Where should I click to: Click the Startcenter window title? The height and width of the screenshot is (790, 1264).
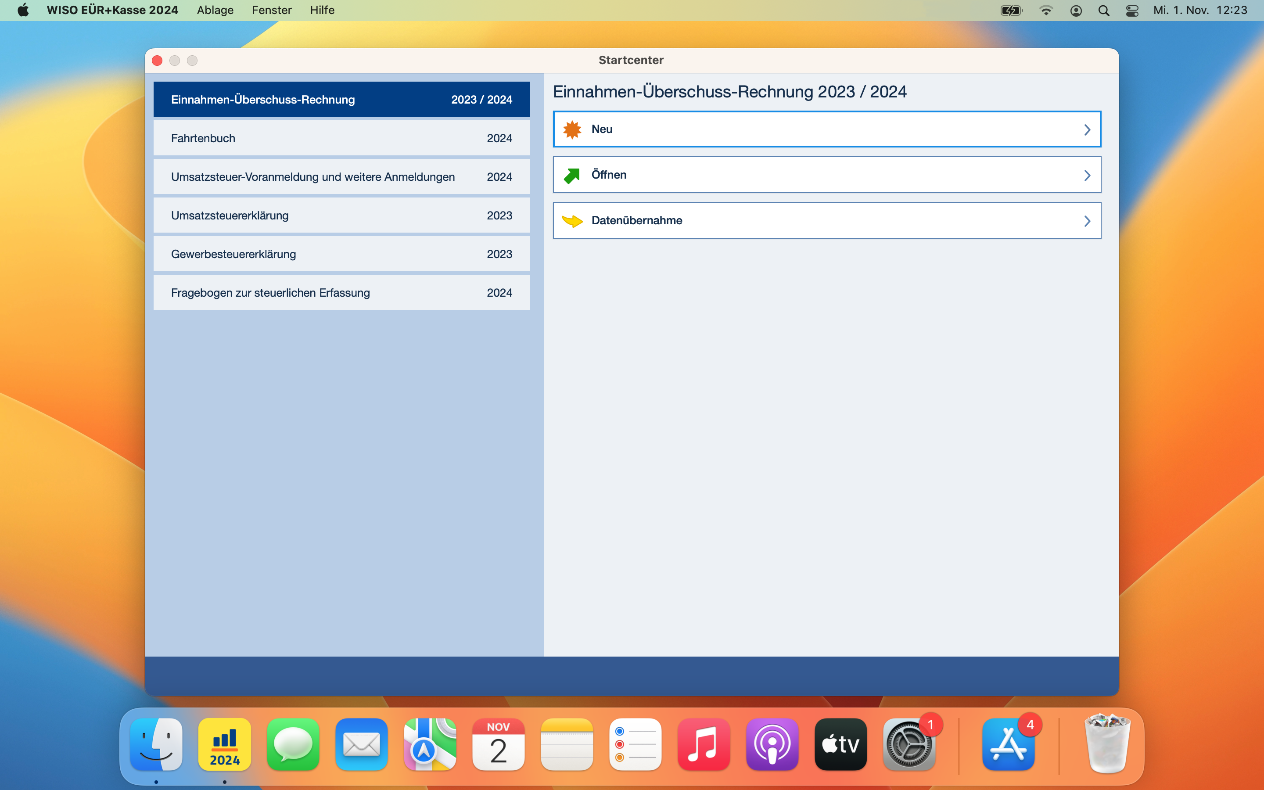631,60
